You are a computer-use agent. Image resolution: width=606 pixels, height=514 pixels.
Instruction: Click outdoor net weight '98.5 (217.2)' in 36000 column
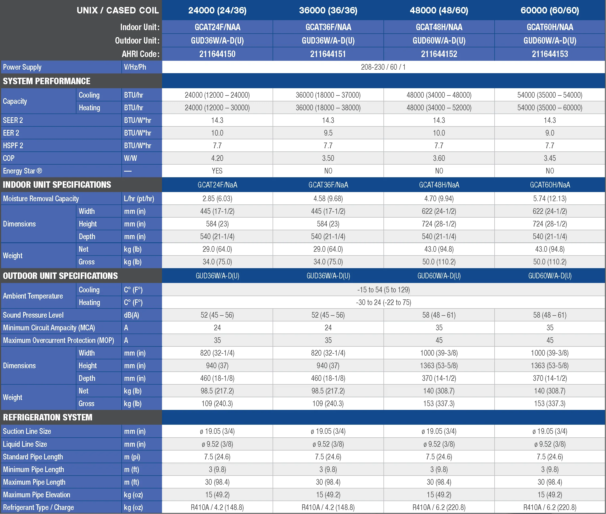click(x=328, y=391)
